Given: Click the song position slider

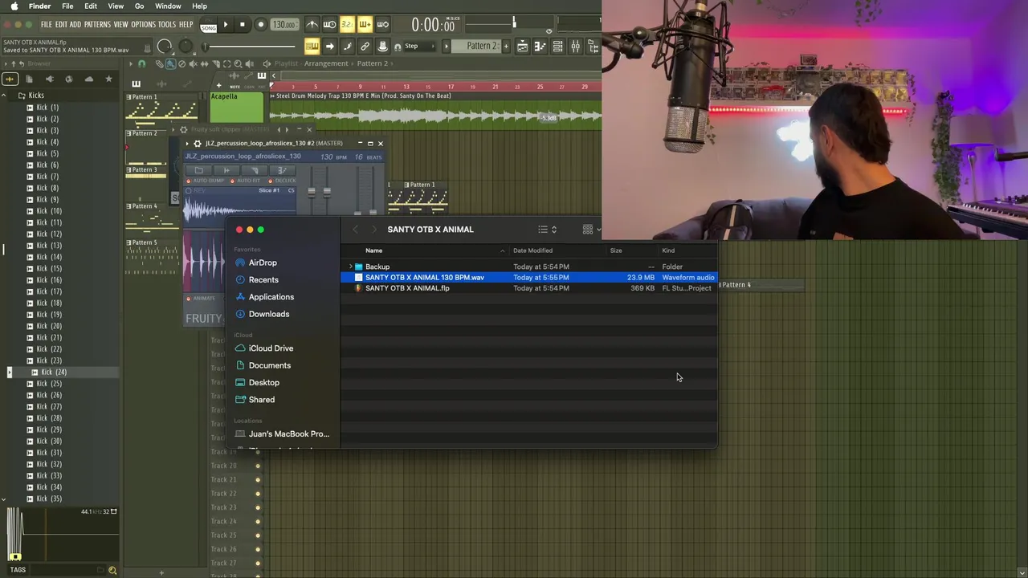Looking at the screenshot, I should [249, 47].
